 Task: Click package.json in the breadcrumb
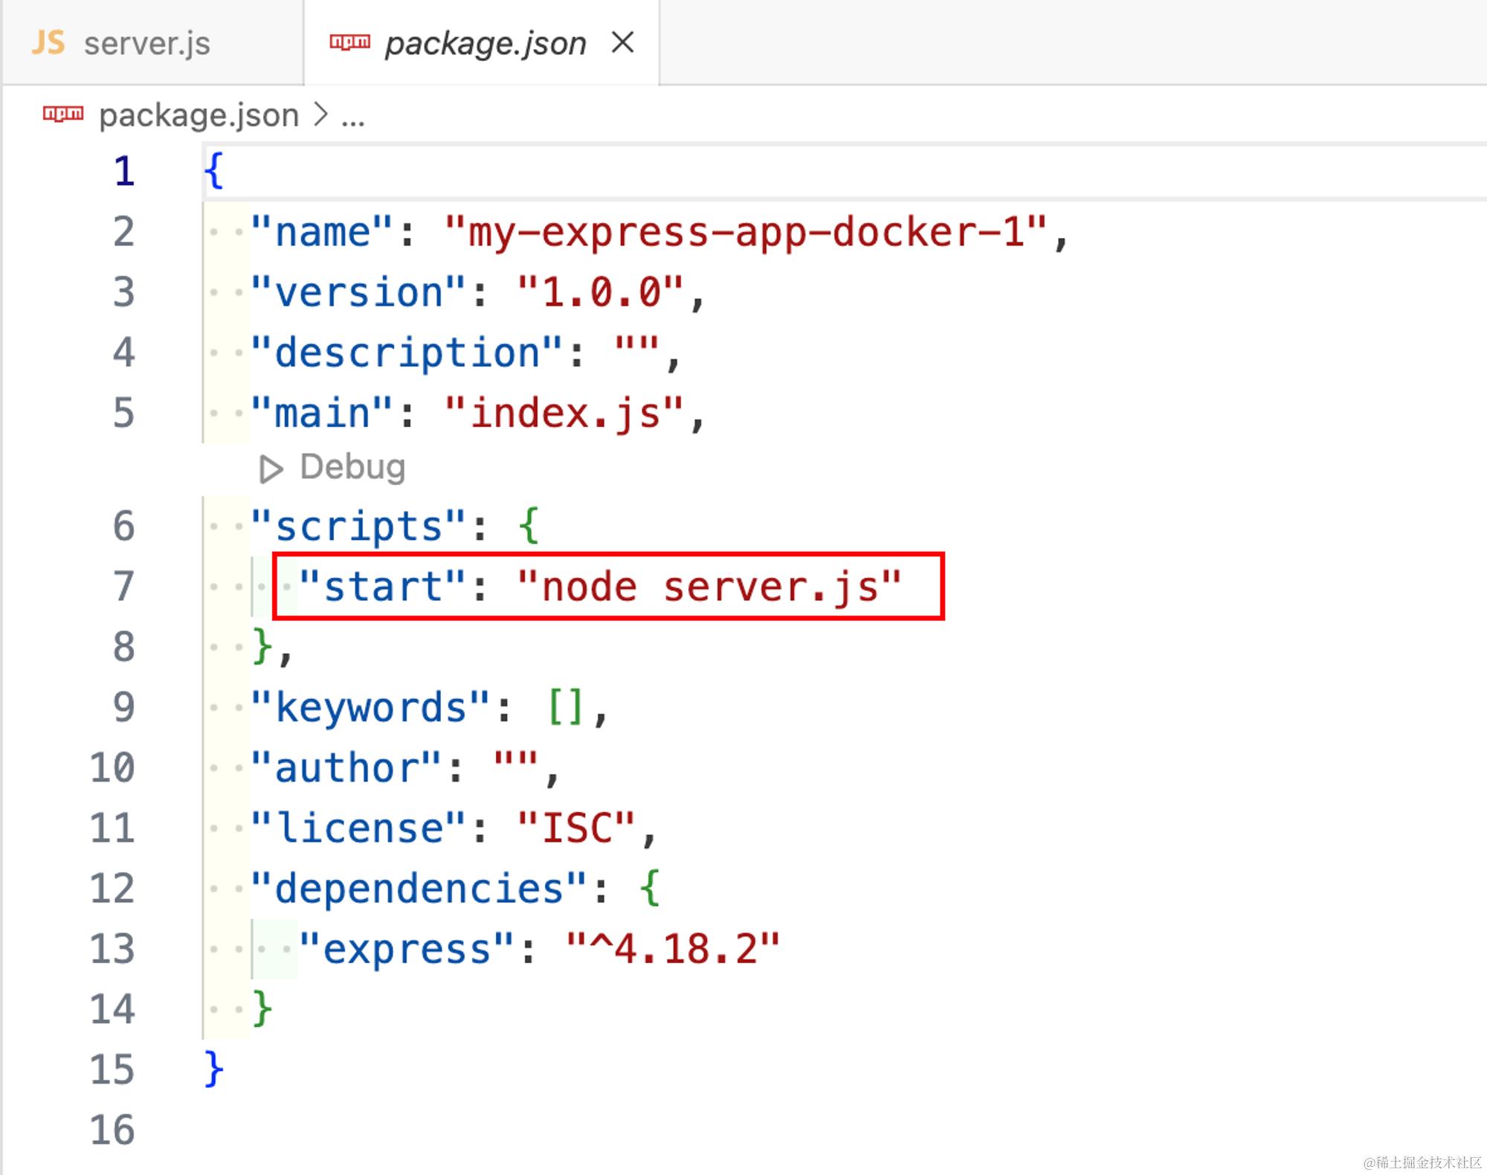pos(199,115)
